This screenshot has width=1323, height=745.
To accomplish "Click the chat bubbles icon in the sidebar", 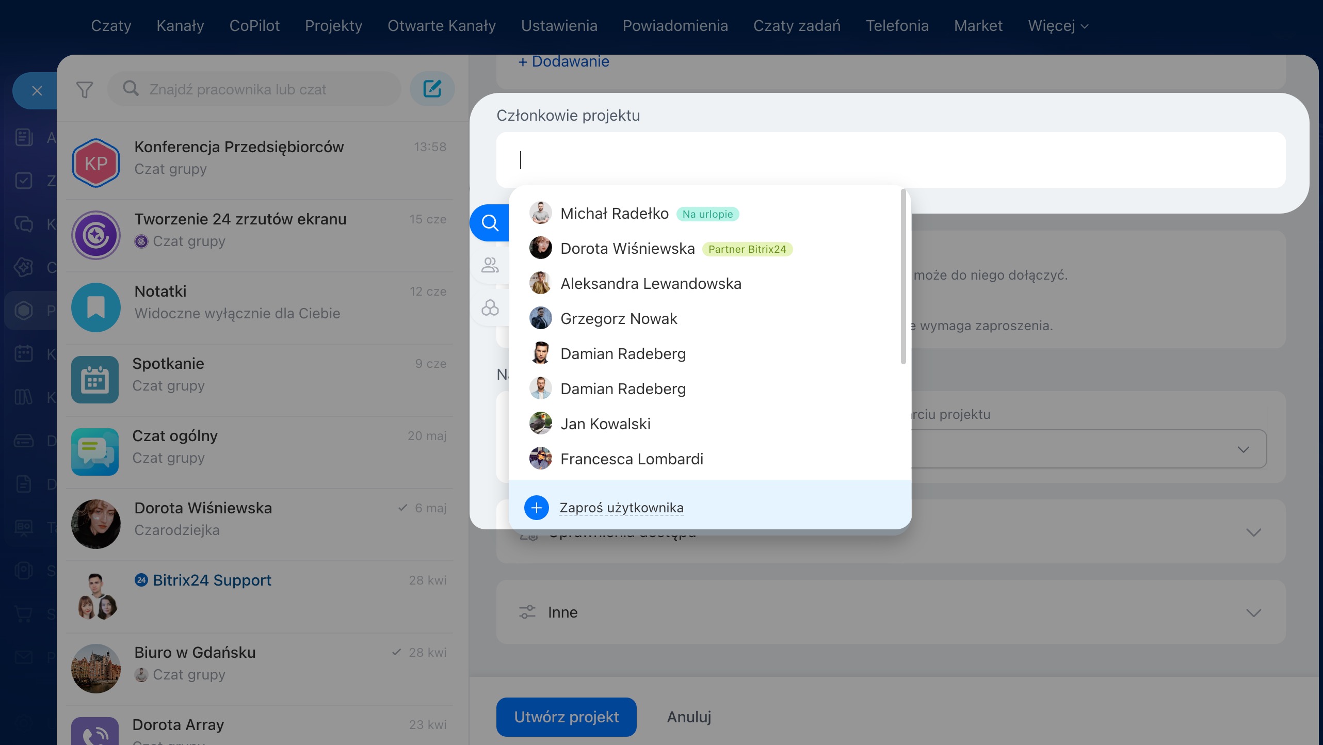I will pos(24,224).
